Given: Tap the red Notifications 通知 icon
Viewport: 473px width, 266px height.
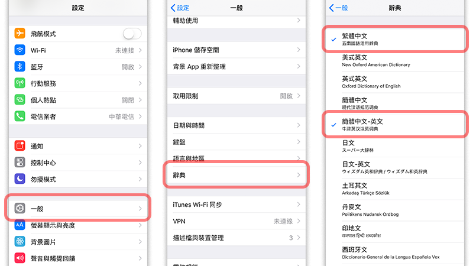Looking at the screenshot, I should tap(20, 145).
